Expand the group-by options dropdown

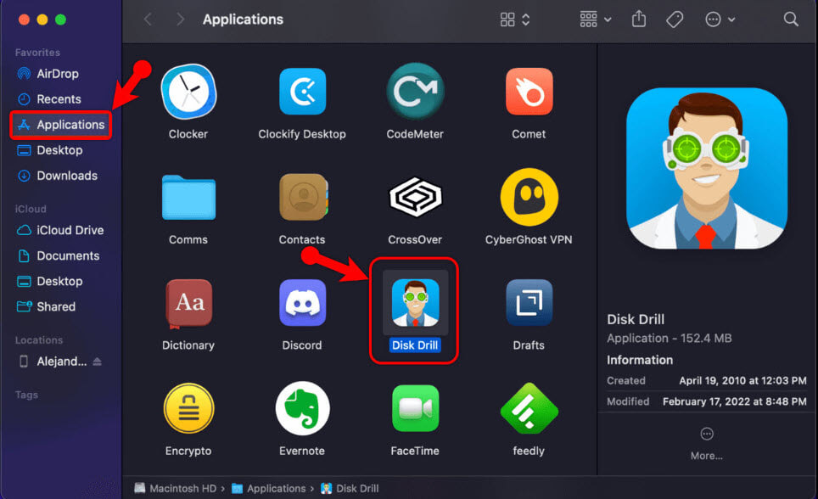click(596, 20)
